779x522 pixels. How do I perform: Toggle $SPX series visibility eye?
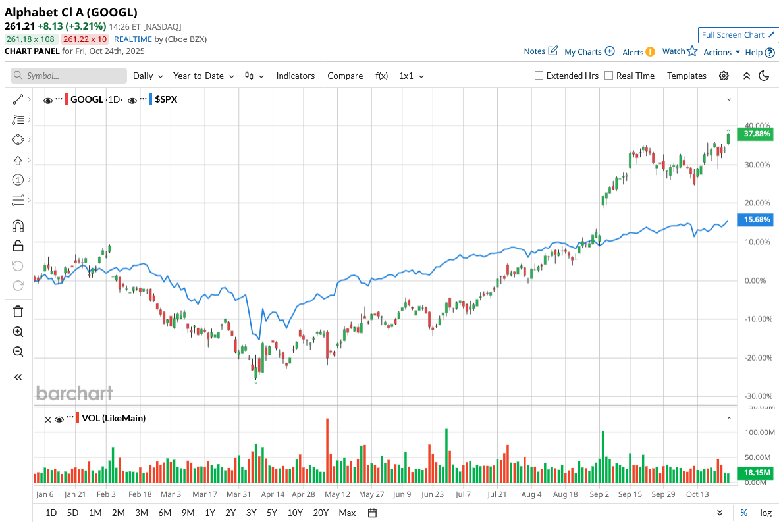coord(132,100)
